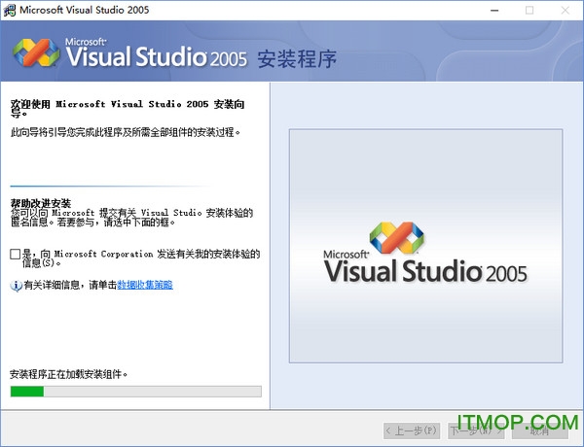Click the 帮助改进安装 section heading

[x=41, y=202]
